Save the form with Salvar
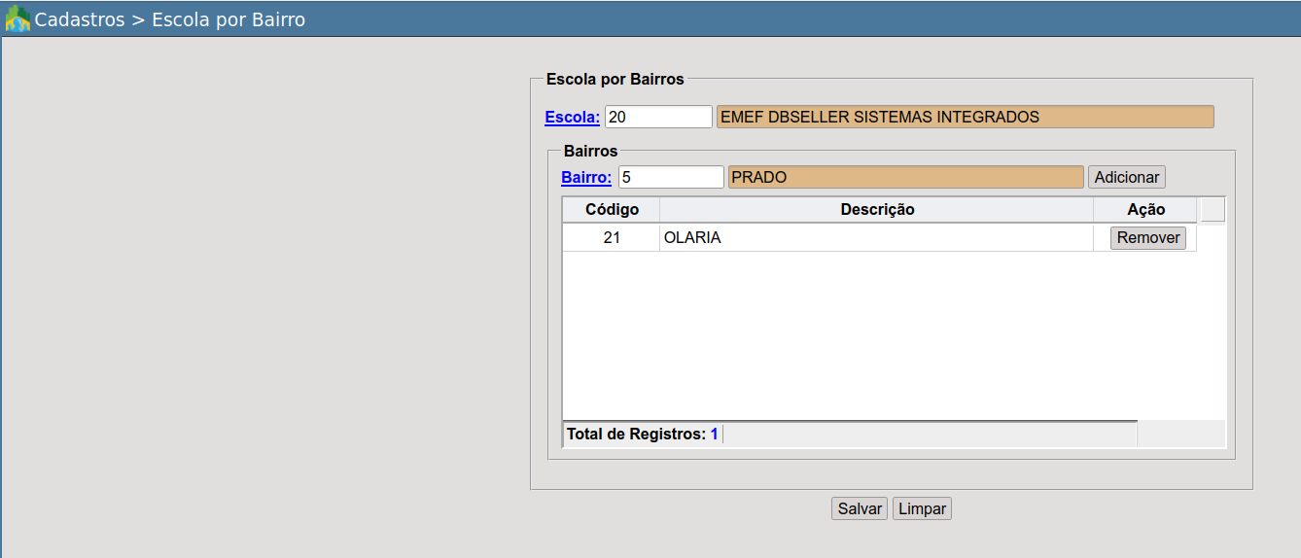Screen dimensions: 1301x558 [860, 508]
